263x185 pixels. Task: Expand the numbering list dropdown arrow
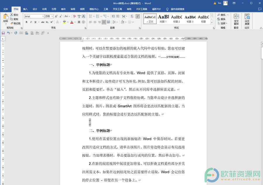pyautogui.click(x=101, y=16)
